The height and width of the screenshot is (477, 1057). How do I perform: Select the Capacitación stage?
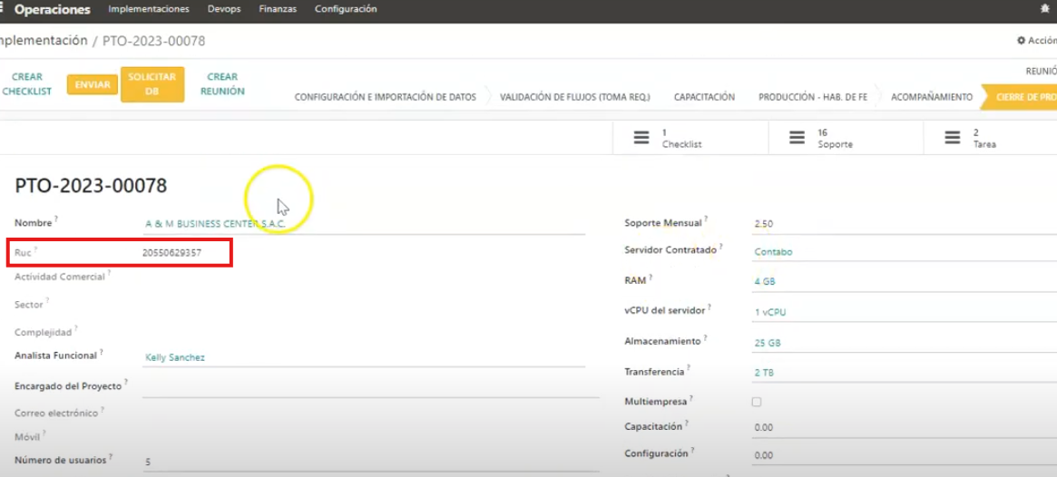point(704,97)
